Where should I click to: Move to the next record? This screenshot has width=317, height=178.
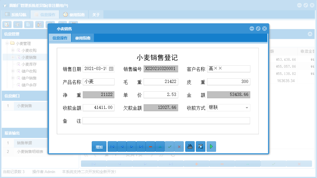[x=131, y=146]
